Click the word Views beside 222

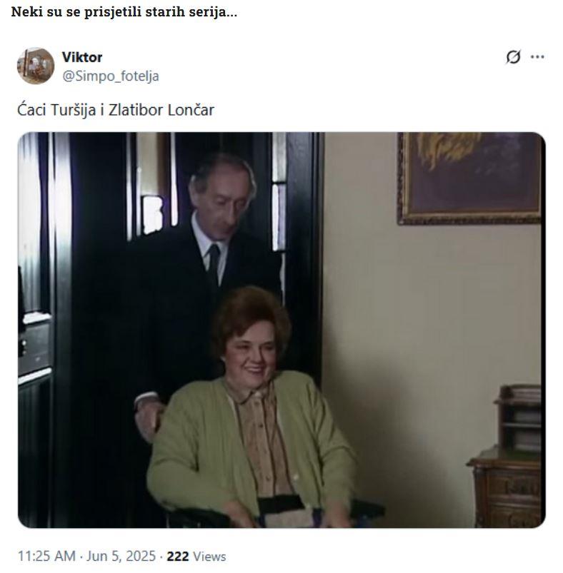point(209,557)
